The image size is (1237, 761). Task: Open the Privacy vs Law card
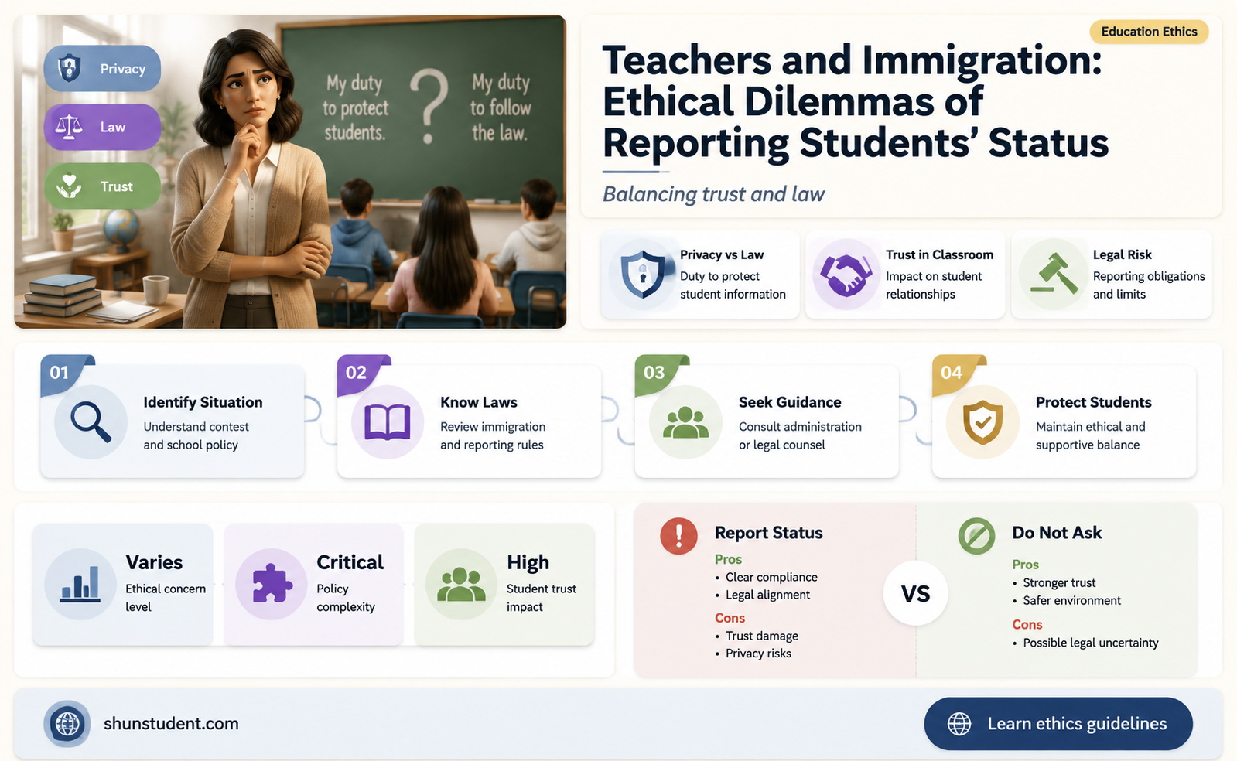pos(699,275)
